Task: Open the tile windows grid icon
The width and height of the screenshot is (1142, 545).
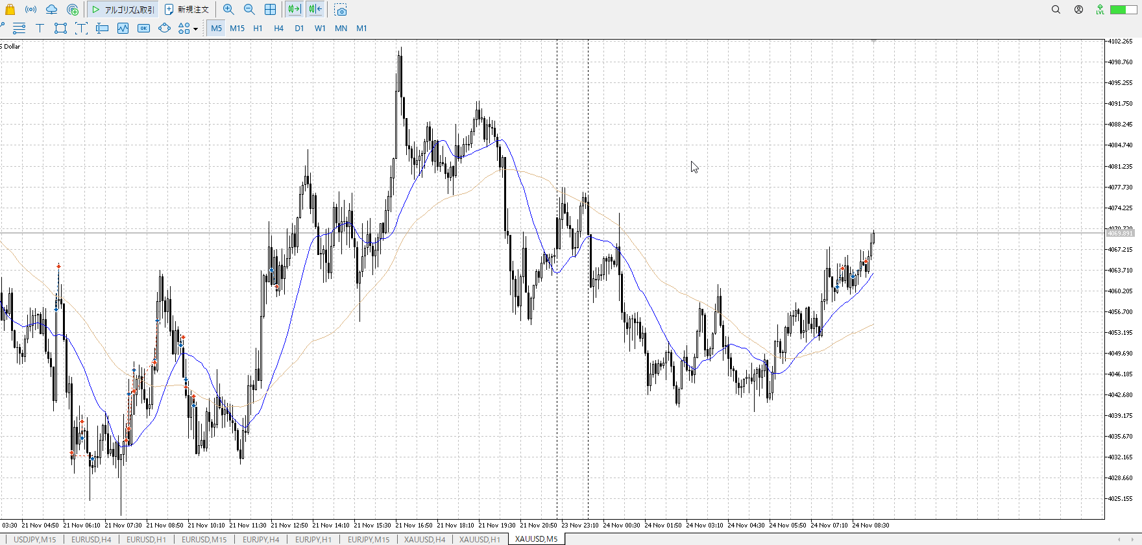Action: tap(271, 10)
